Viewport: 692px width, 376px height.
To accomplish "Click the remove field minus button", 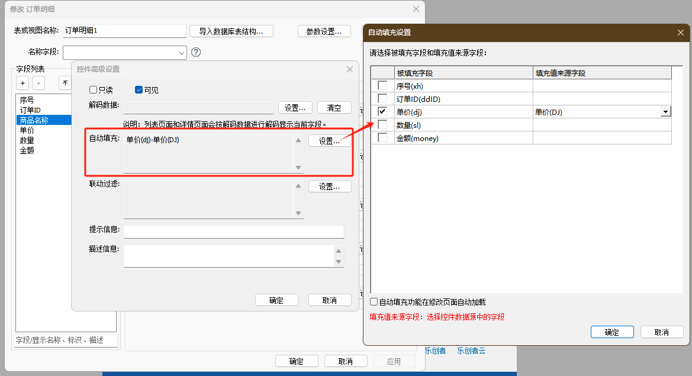I will click(38, 83).
